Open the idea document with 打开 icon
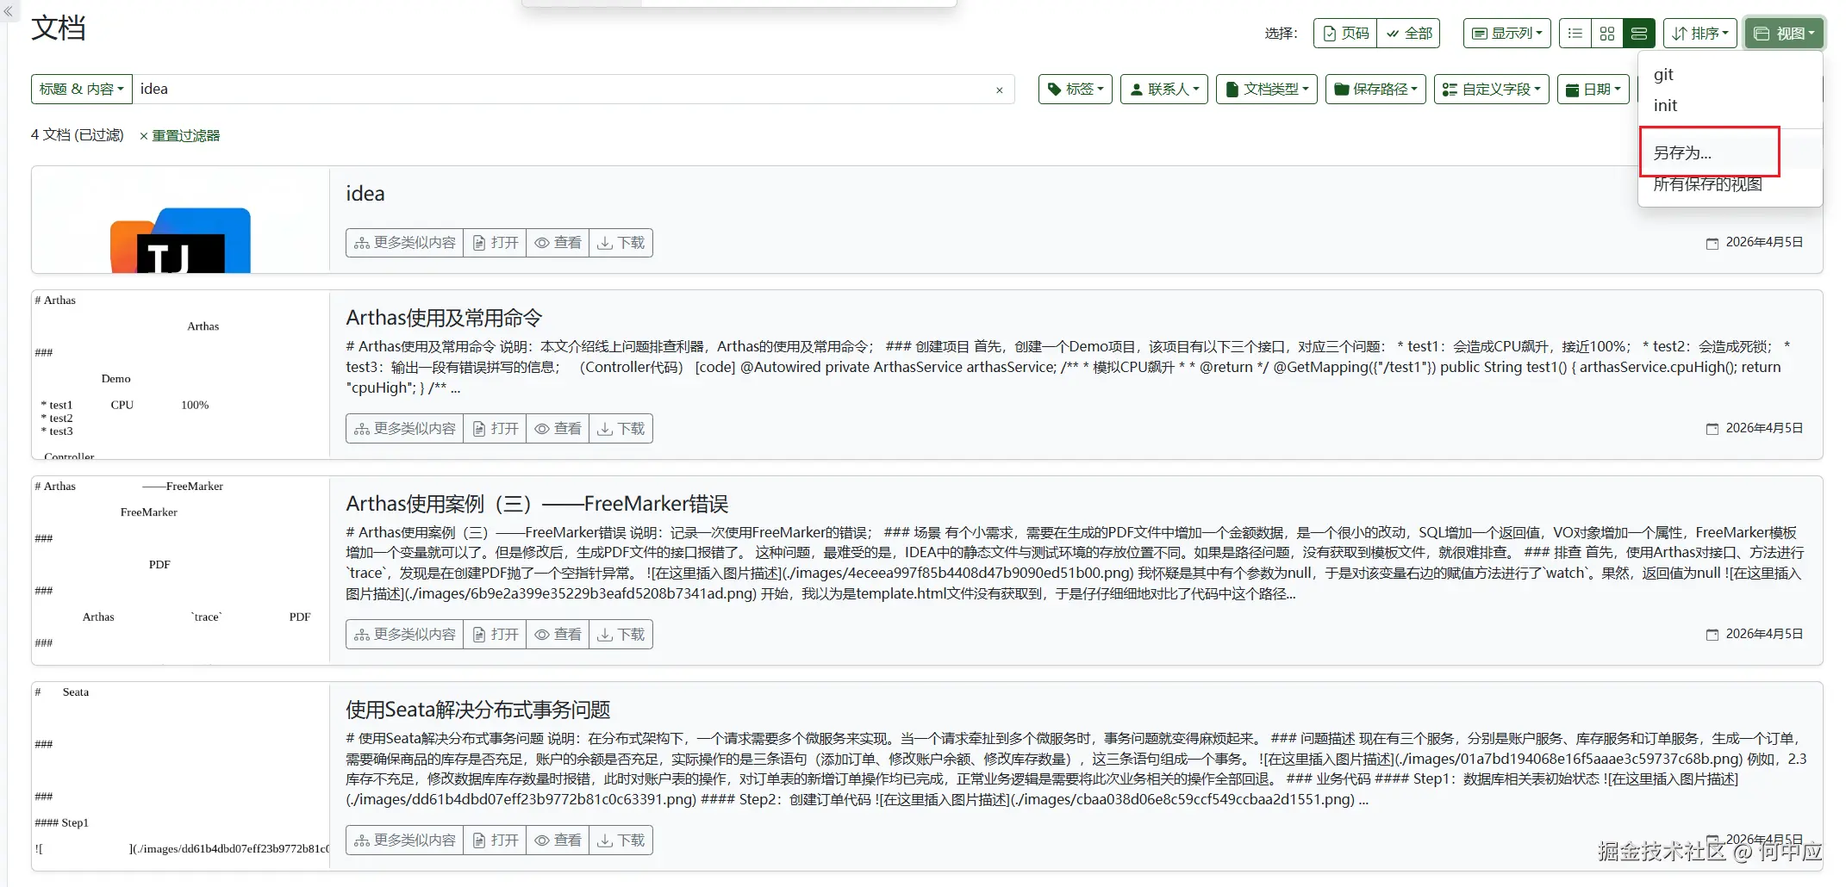Screen dimensions: 1846x887 pos(495,242)
